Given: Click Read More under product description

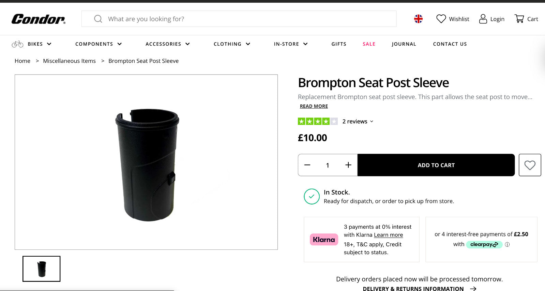Looking at the screenshot, I should (x=314, y=106).
